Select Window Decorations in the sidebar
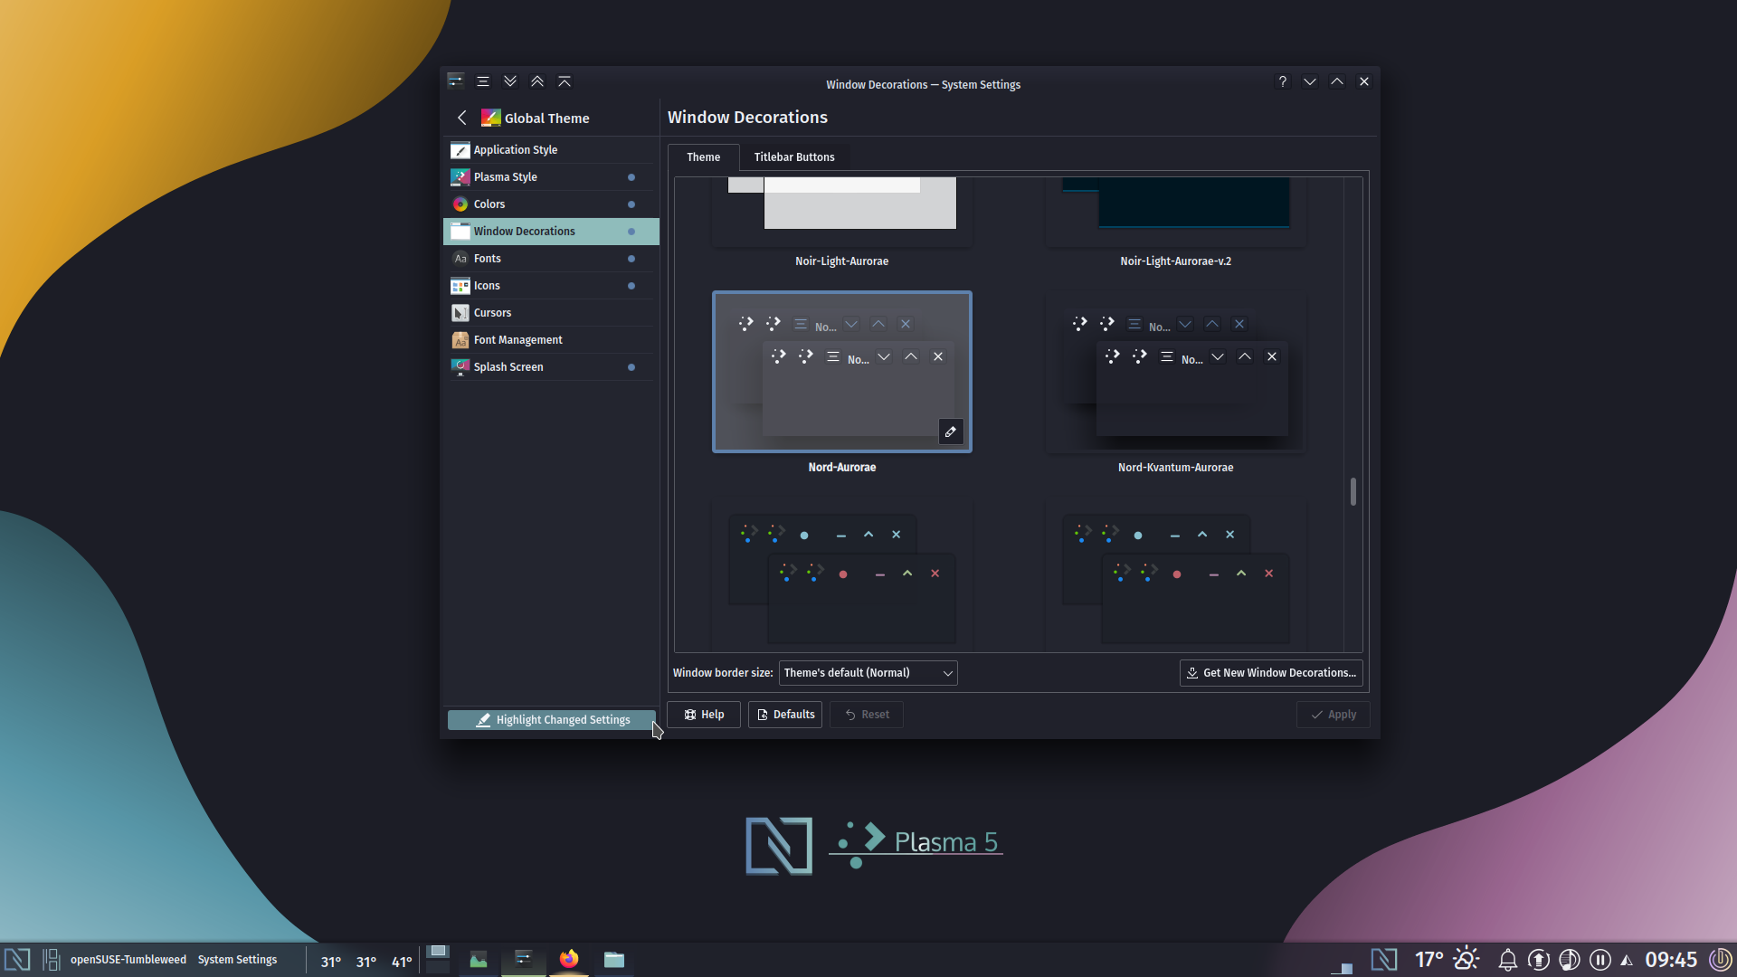Image resolution: width=1737 pixels, height=977 pixels. click(x=551, y=232)
